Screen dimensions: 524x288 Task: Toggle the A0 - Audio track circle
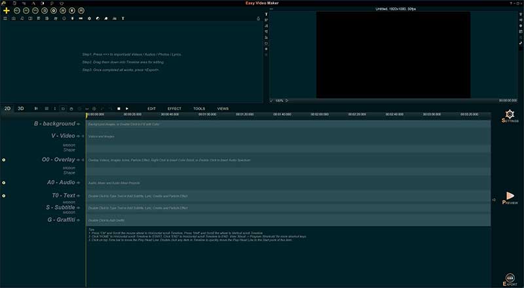coord(4,183)
